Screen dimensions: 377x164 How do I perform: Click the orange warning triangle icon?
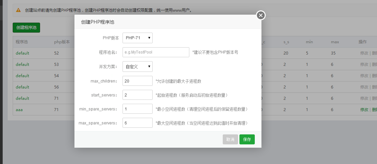click(18, 10)
